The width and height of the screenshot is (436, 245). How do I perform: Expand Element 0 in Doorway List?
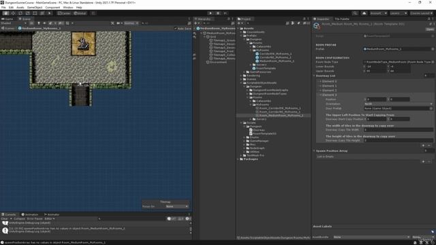[x=320, y=82]
